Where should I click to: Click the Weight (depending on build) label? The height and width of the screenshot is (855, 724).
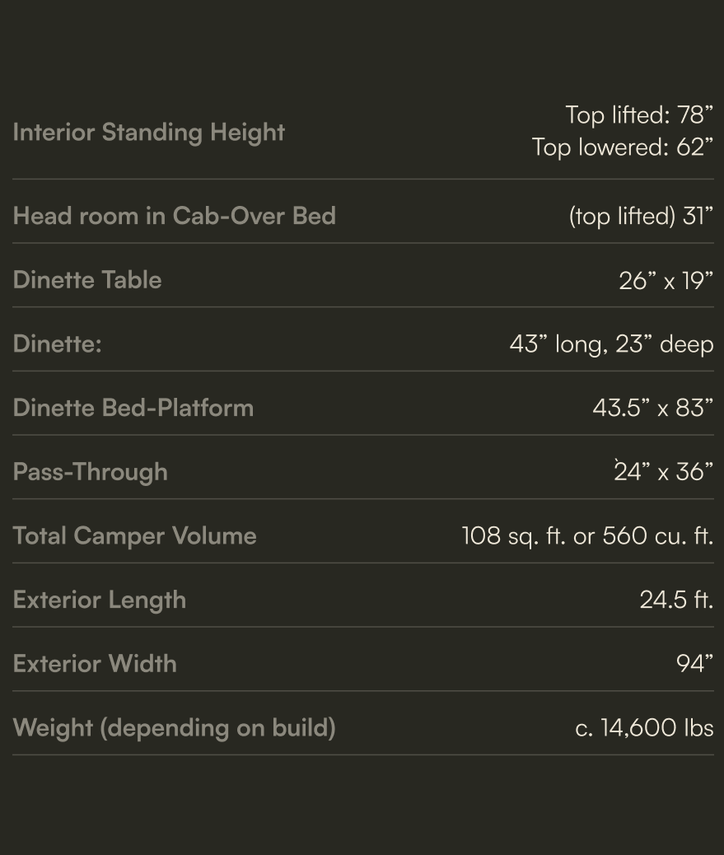[x=175, y=728]
